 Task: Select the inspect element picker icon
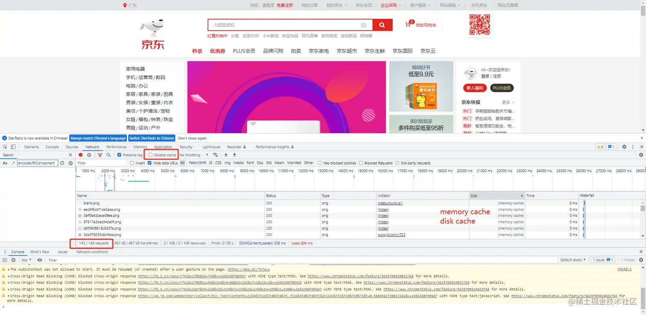tap(5, 147)
